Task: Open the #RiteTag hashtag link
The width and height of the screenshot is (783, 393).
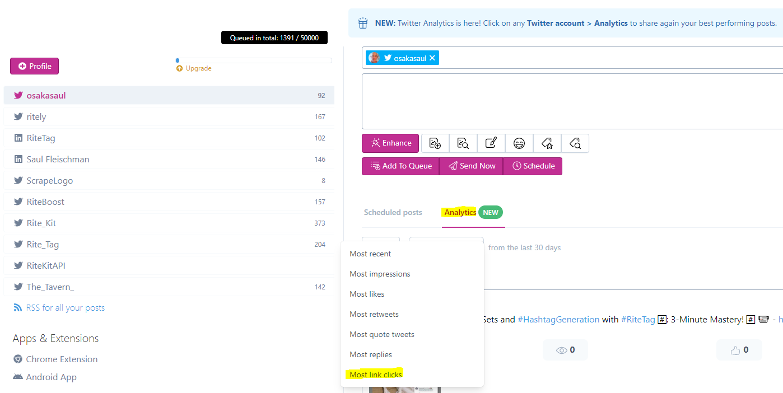Action: click(x=638, y=320)
